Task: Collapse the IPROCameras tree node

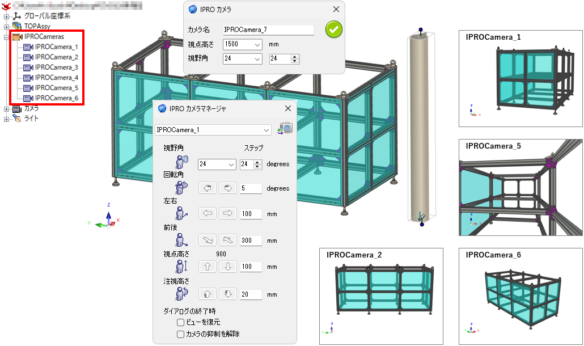Action: pos(6,37)
